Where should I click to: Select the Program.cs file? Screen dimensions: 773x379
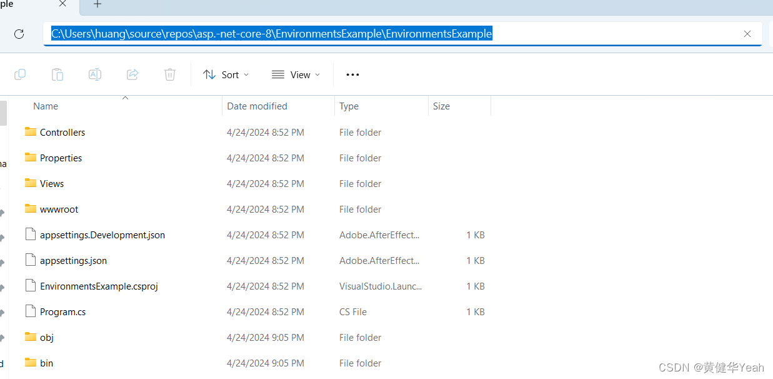pos(62,311)
